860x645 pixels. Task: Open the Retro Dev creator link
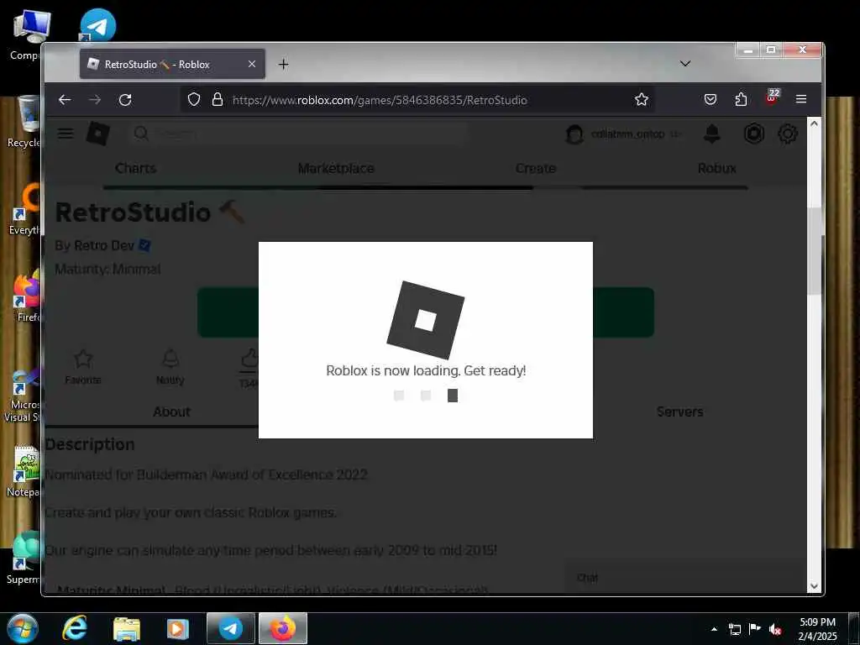pos(104,245)
